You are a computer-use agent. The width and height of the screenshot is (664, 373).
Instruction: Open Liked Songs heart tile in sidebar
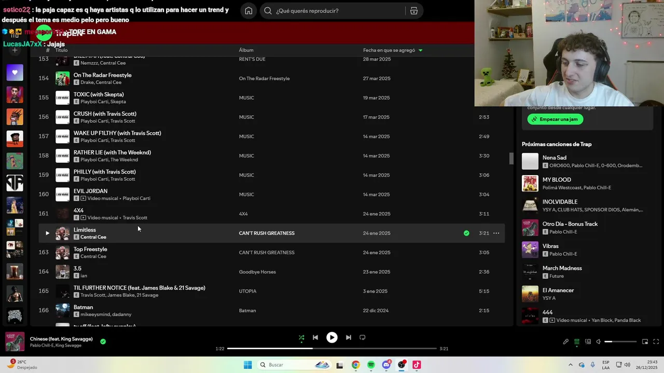15,73
